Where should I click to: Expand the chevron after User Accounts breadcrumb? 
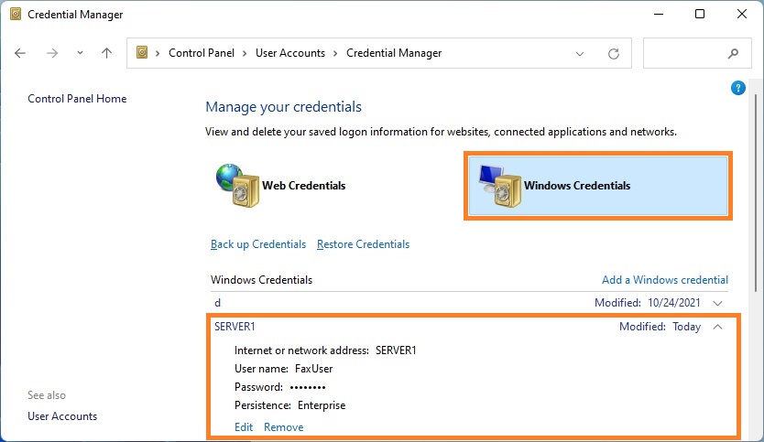point(335,53)
